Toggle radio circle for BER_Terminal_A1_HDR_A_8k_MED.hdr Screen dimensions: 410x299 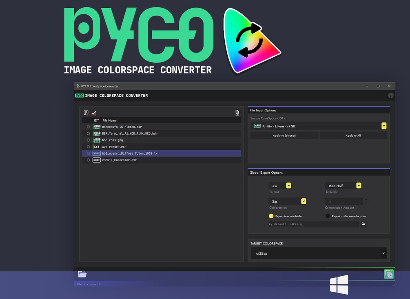(89, 133)
